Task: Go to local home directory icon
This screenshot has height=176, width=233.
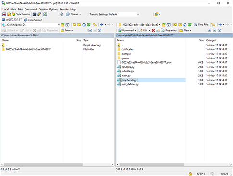Action: pos(84,25)
